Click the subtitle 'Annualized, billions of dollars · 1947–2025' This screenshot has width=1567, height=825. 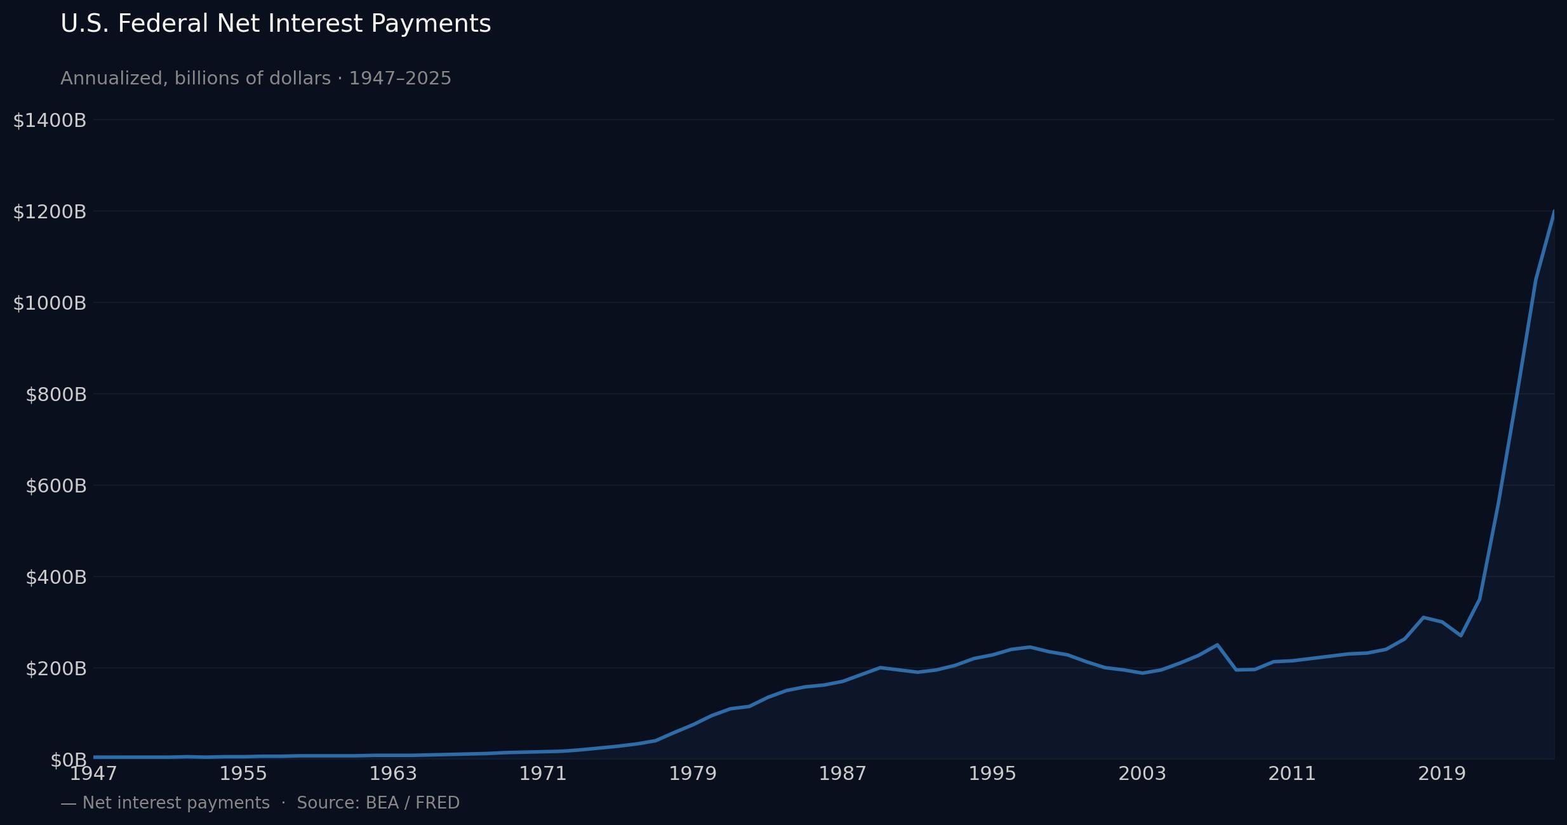[x=256, y=79]
